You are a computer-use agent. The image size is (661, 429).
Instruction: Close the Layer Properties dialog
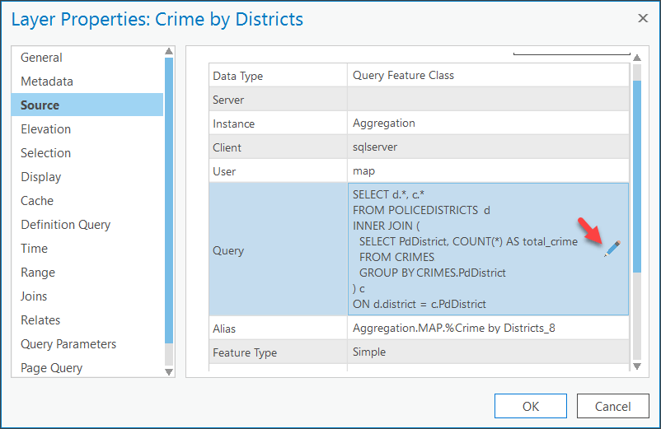pyautogui.click(x=643, y=18)
